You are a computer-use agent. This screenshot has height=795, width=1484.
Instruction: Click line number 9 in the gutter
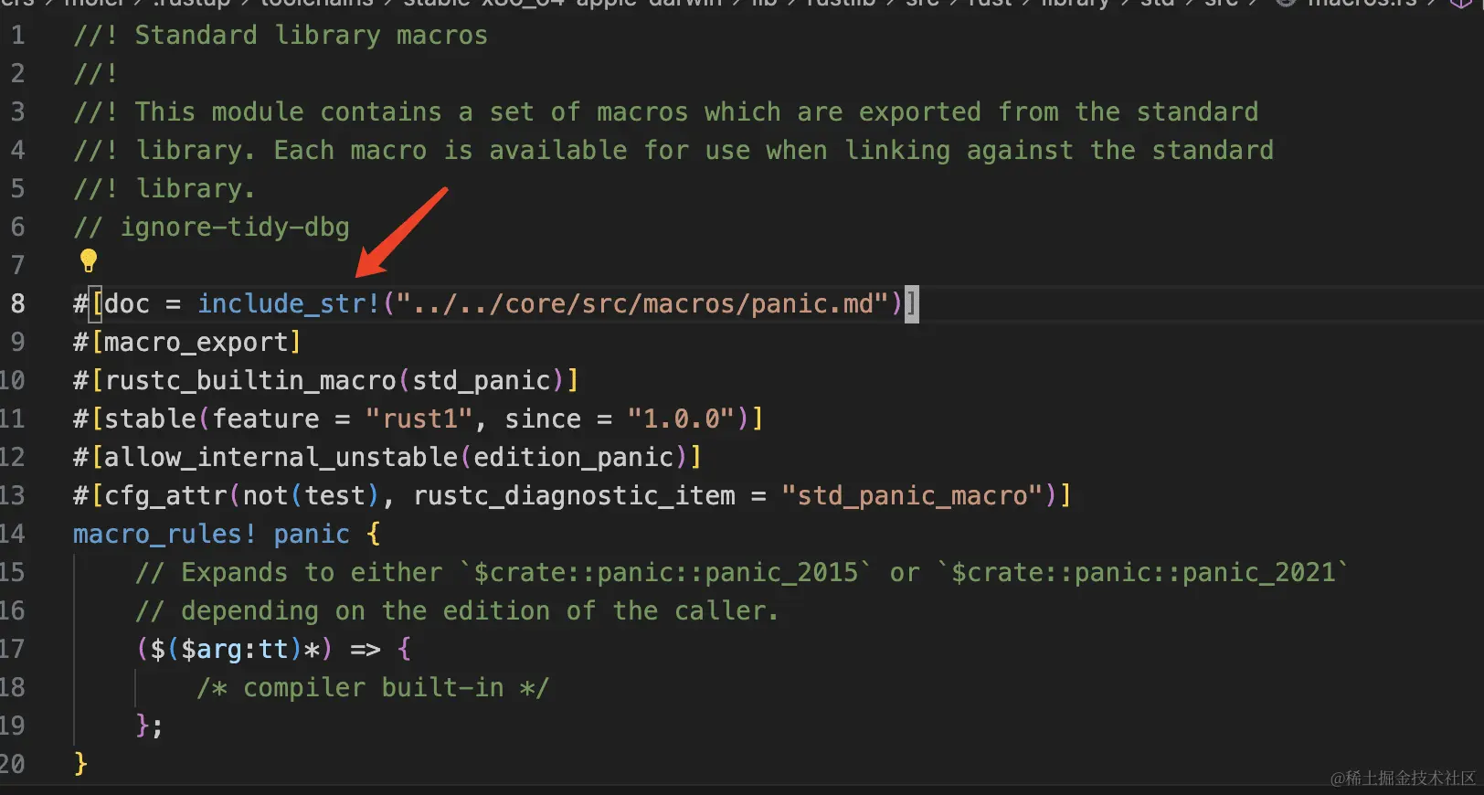17,342
